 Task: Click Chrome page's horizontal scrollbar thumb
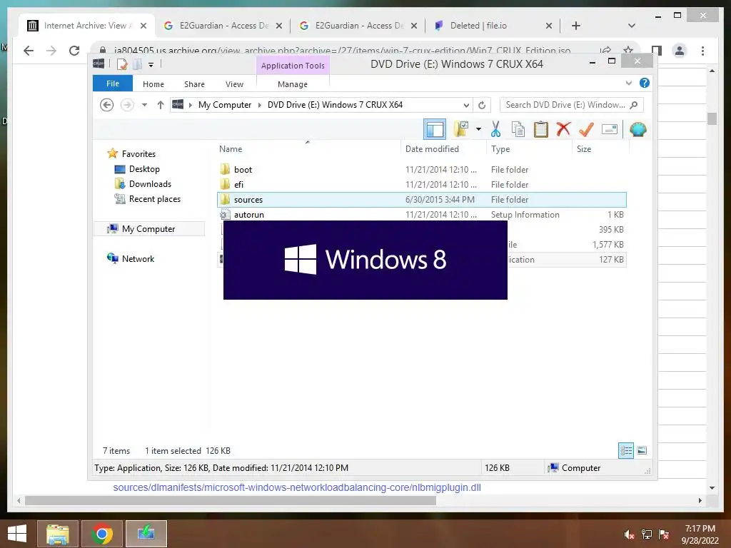pos(231,500)
